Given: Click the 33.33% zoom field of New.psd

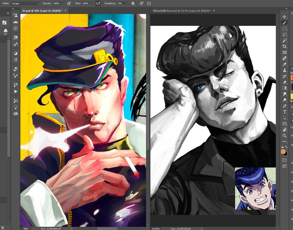Looking at the screenshot, I should click(156, 229).
